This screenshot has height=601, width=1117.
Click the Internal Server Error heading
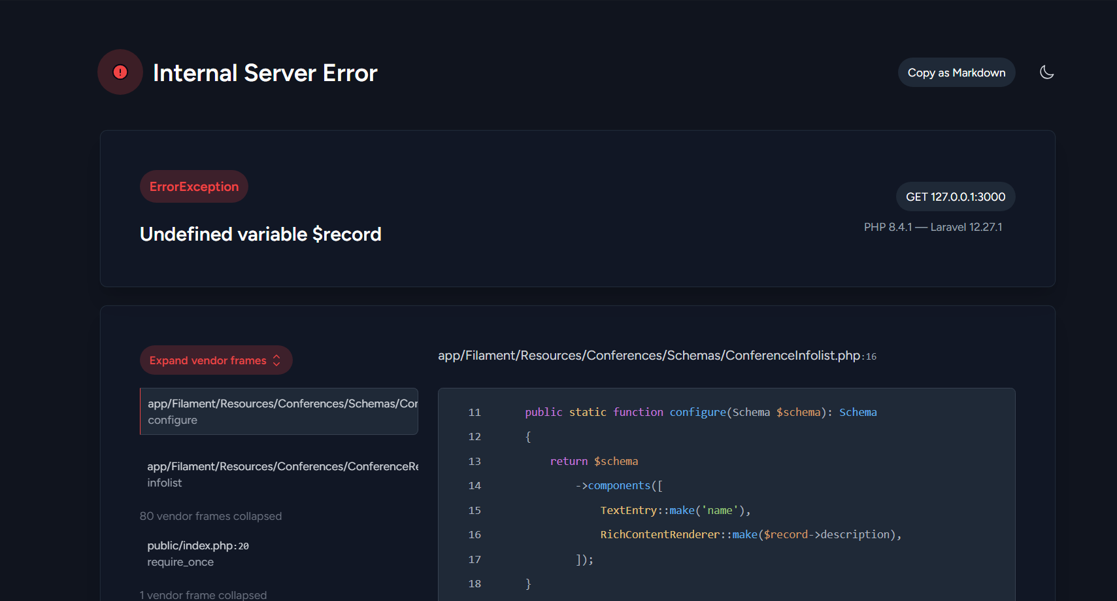point(265,73)
